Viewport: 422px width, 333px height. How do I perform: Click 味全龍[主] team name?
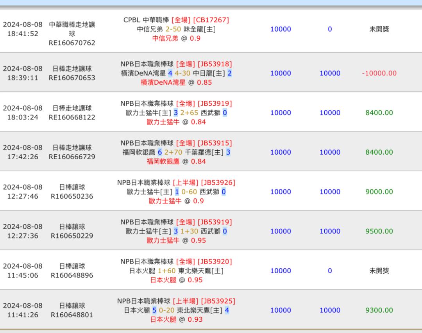[200, 29]
